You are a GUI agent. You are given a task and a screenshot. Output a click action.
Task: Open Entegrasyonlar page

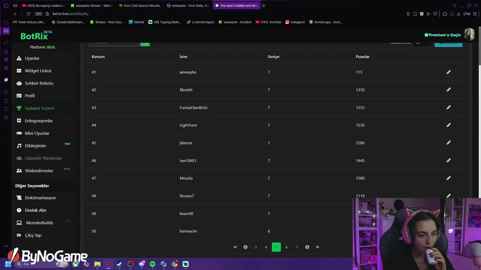click(x=39, y=121)
